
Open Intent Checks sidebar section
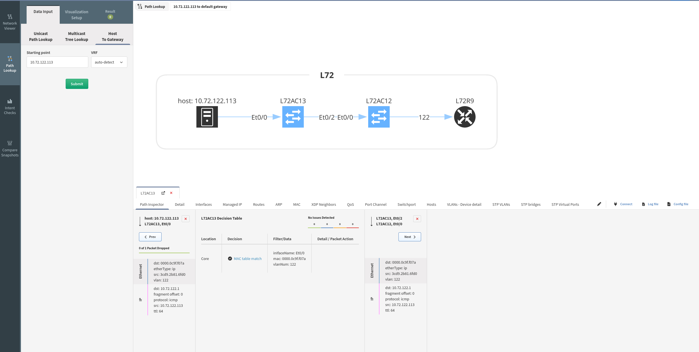click(10, 106)
